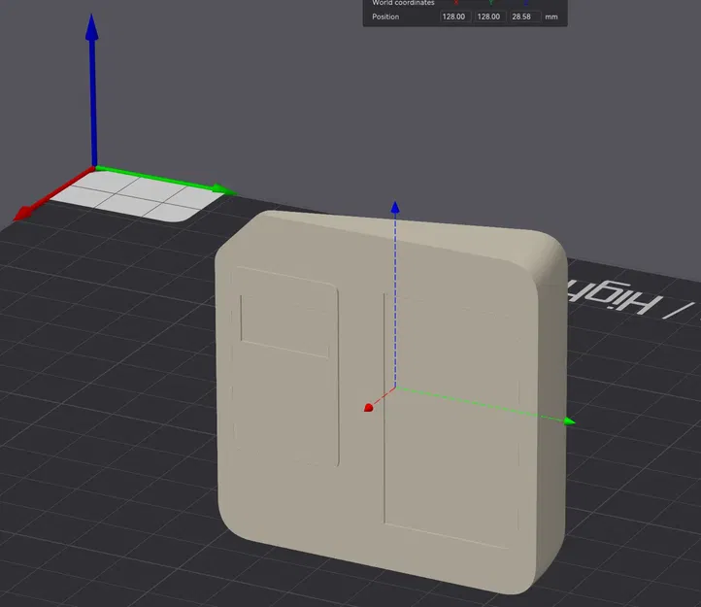Click the Z position field showing 28.58

[523, 17]
